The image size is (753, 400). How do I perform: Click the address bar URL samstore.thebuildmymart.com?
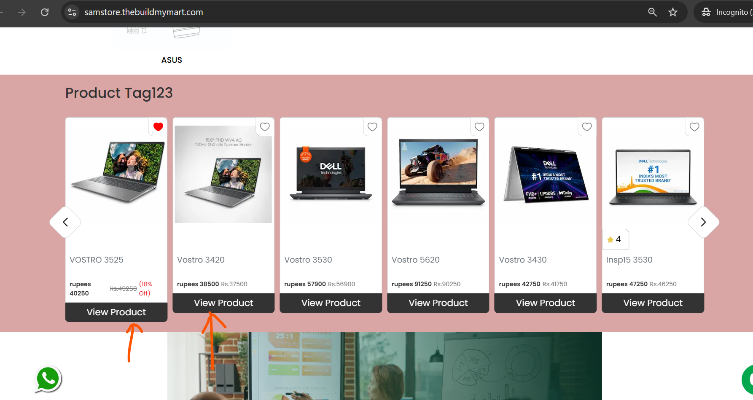click(x=144, y=12)
